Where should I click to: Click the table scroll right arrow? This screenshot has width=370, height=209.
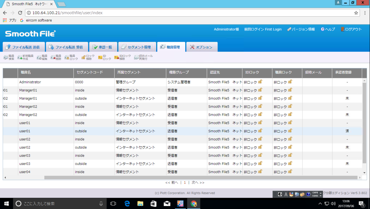[x=360, y=178]
